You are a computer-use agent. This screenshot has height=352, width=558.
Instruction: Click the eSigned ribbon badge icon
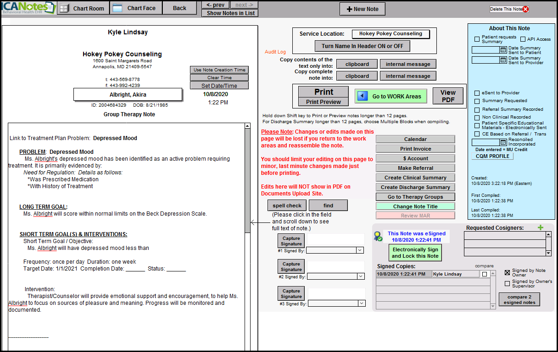378,236
